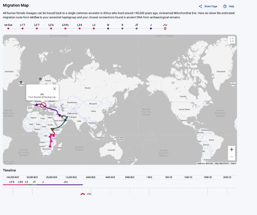
Task: Click the red J1c circle marker on map
Action: coord(43,106)
